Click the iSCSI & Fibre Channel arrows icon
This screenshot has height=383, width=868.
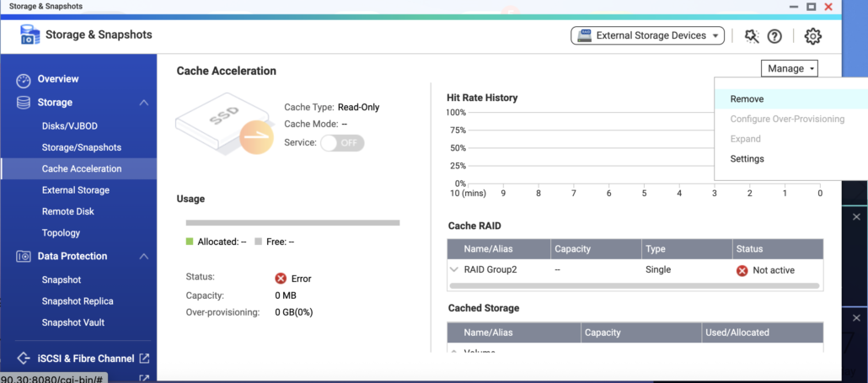[24, 358]
